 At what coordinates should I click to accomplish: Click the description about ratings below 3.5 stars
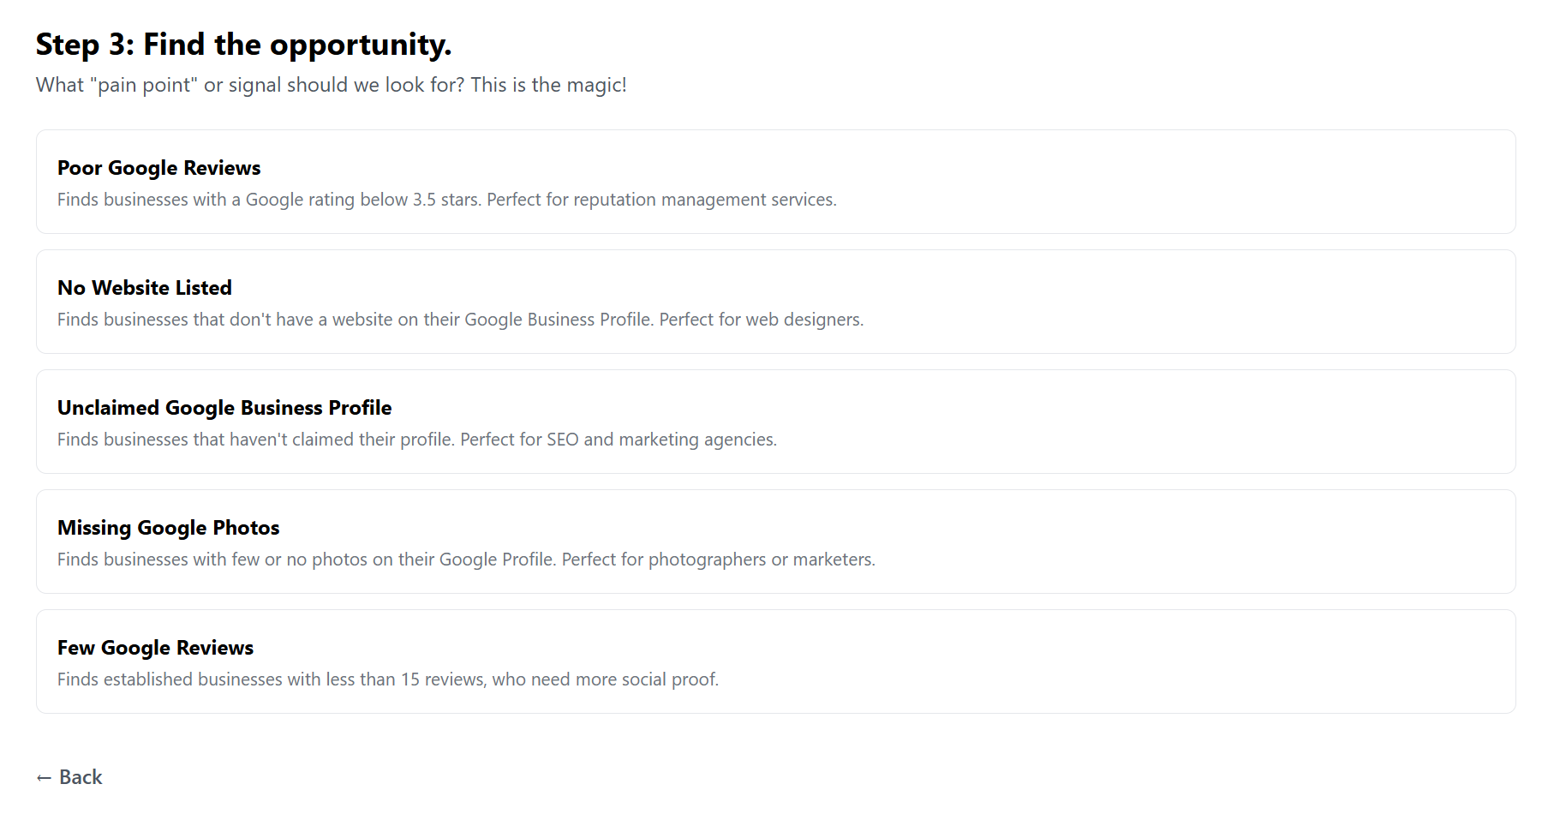[x=446, y=200]
